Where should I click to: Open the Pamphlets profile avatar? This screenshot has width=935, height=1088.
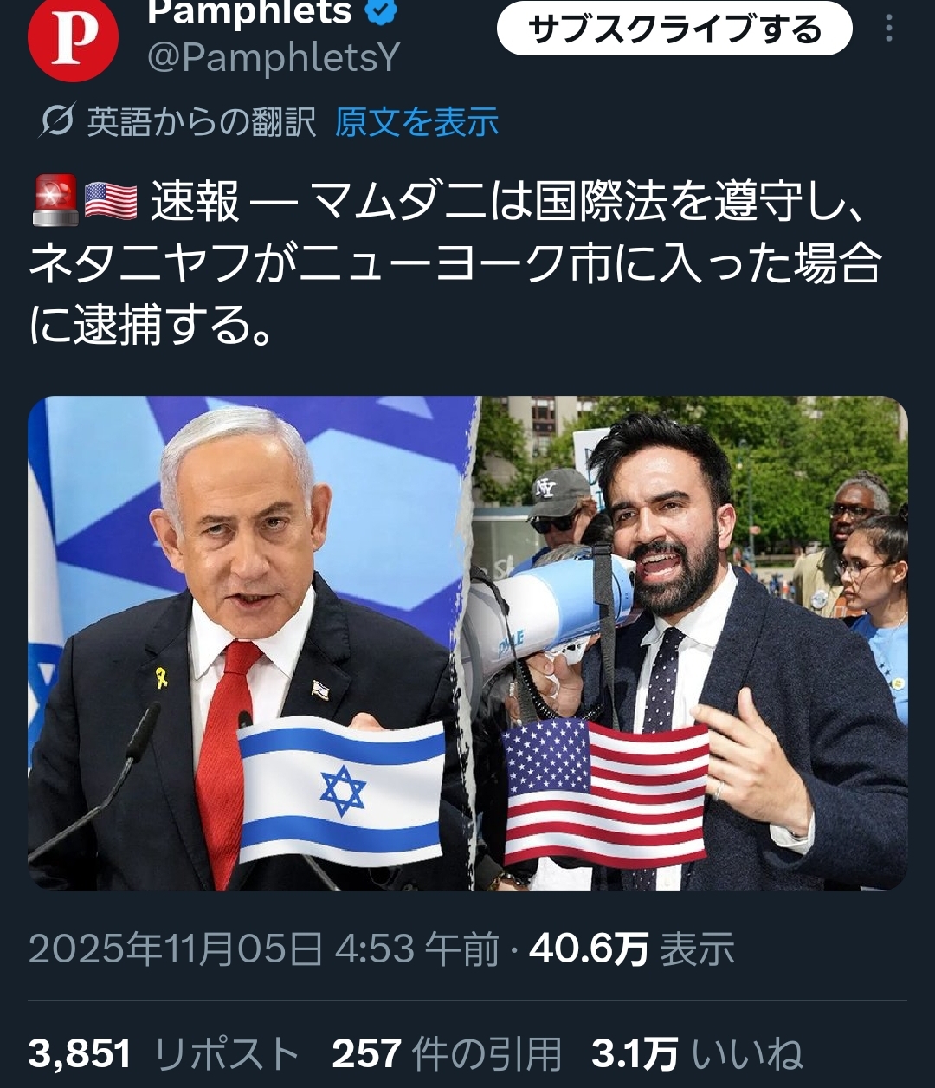click(73, 38)
